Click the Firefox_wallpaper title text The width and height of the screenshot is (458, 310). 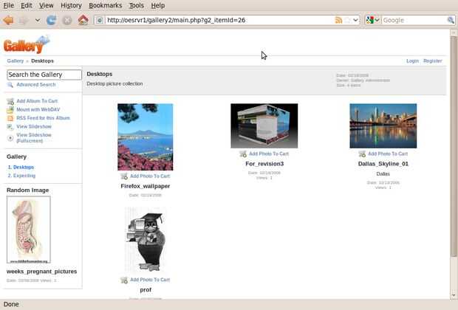coord(146,186)
